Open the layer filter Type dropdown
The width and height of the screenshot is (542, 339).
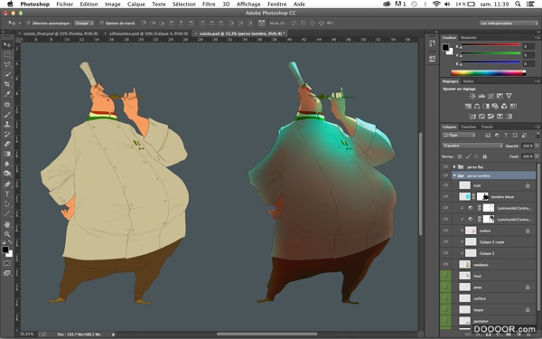(x=460, y=136)
